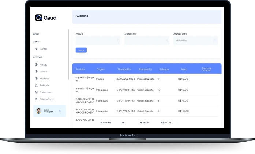255x154 pixels.
Task: Open Contas via its chart icon
Action: (36, 49)
